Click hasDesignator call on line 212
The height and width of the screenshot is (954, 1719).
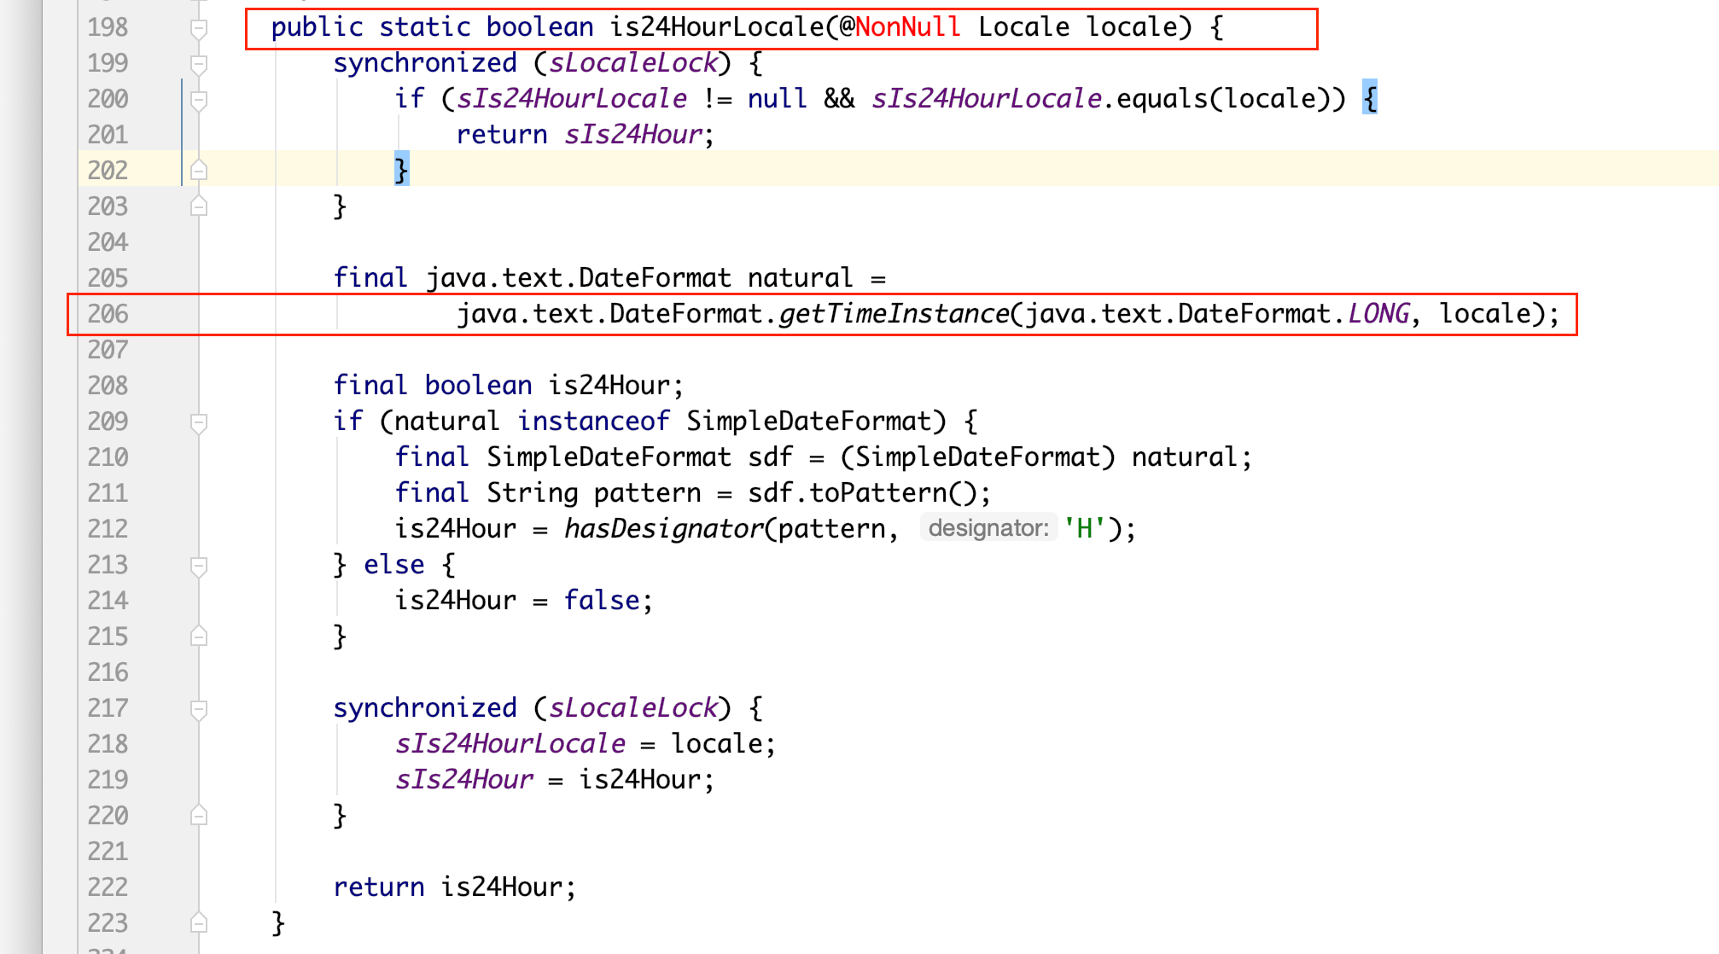pyautogui.click(x=664, y=529)
